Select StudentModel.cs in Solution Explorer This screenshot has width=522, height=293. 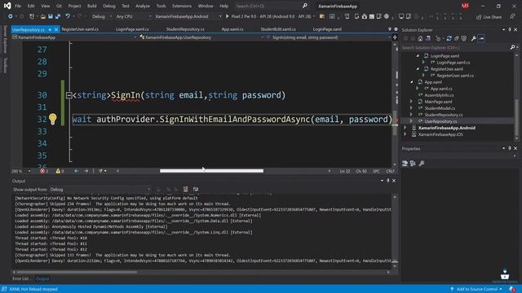pyautogui.click(x=440, y=108)
